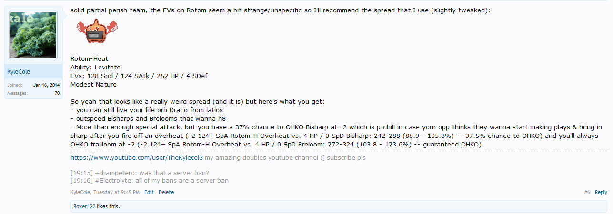Click the Rotom-Heat sprite image
This screenshot has width=613, height=214.
point(97,32)
